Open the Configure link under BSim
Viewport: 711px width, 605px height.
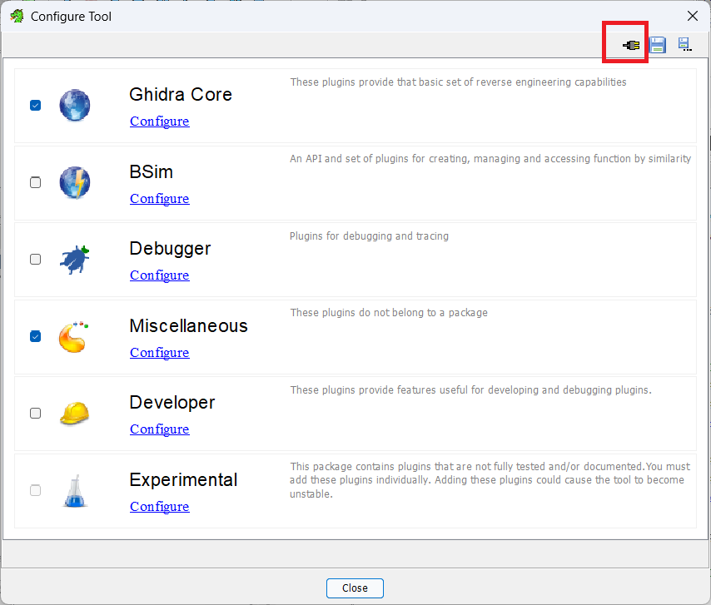160,198
